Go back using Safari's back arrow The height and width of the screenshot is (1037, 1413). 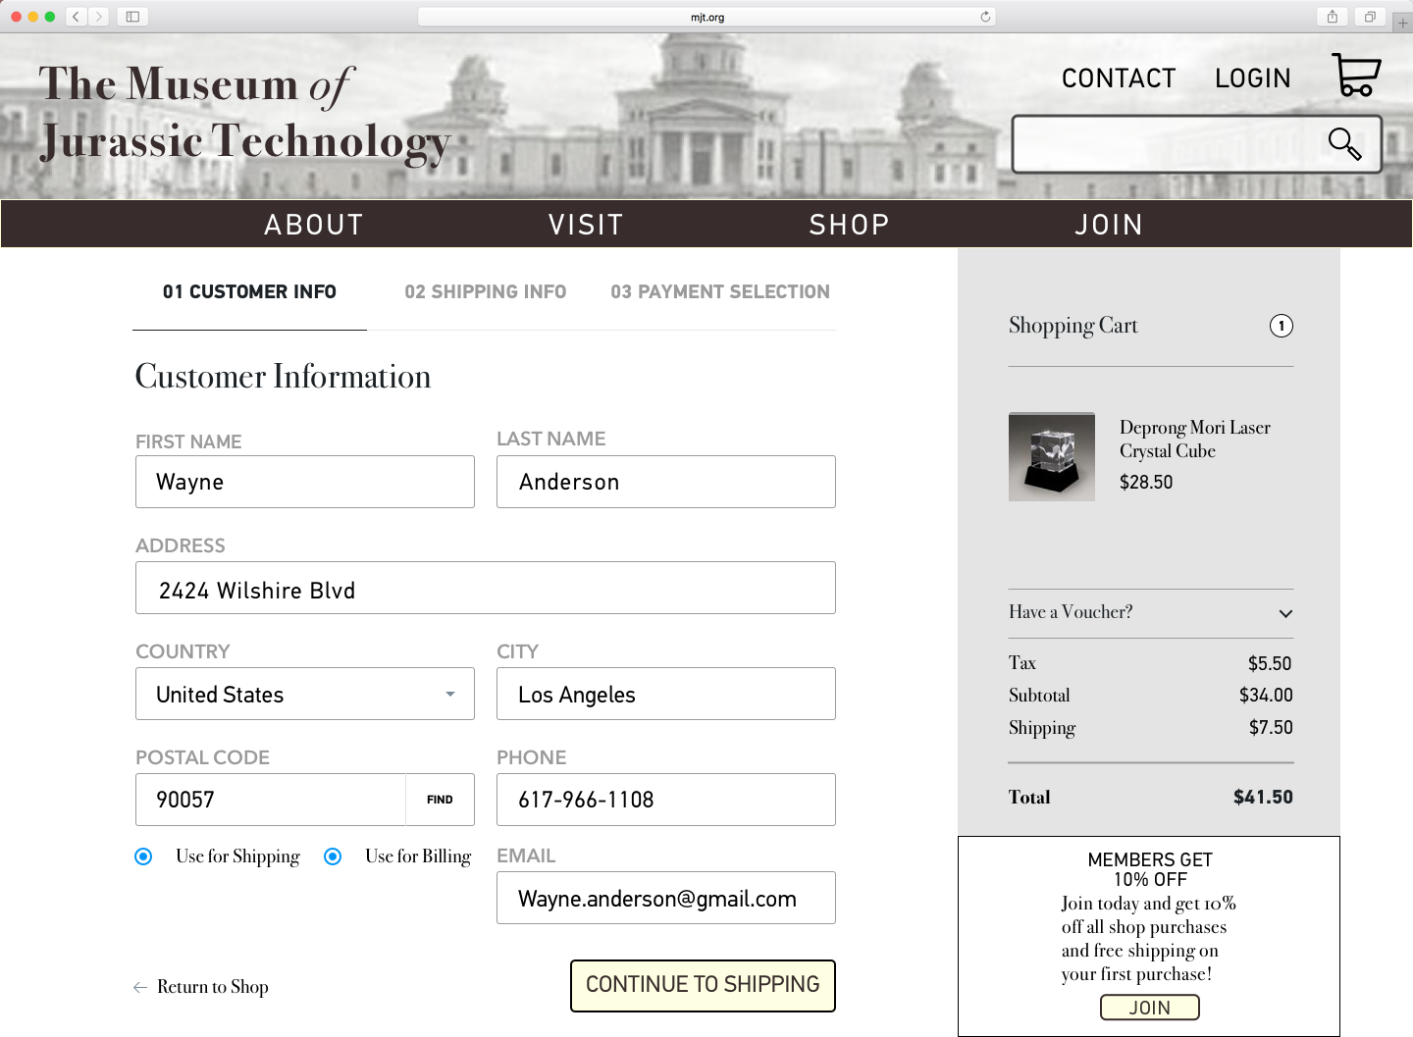pos(76,17)
